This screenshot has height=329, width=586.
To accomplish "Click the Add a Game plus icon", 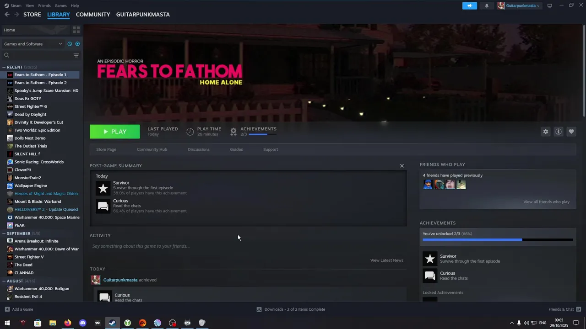I will (7, 309).
